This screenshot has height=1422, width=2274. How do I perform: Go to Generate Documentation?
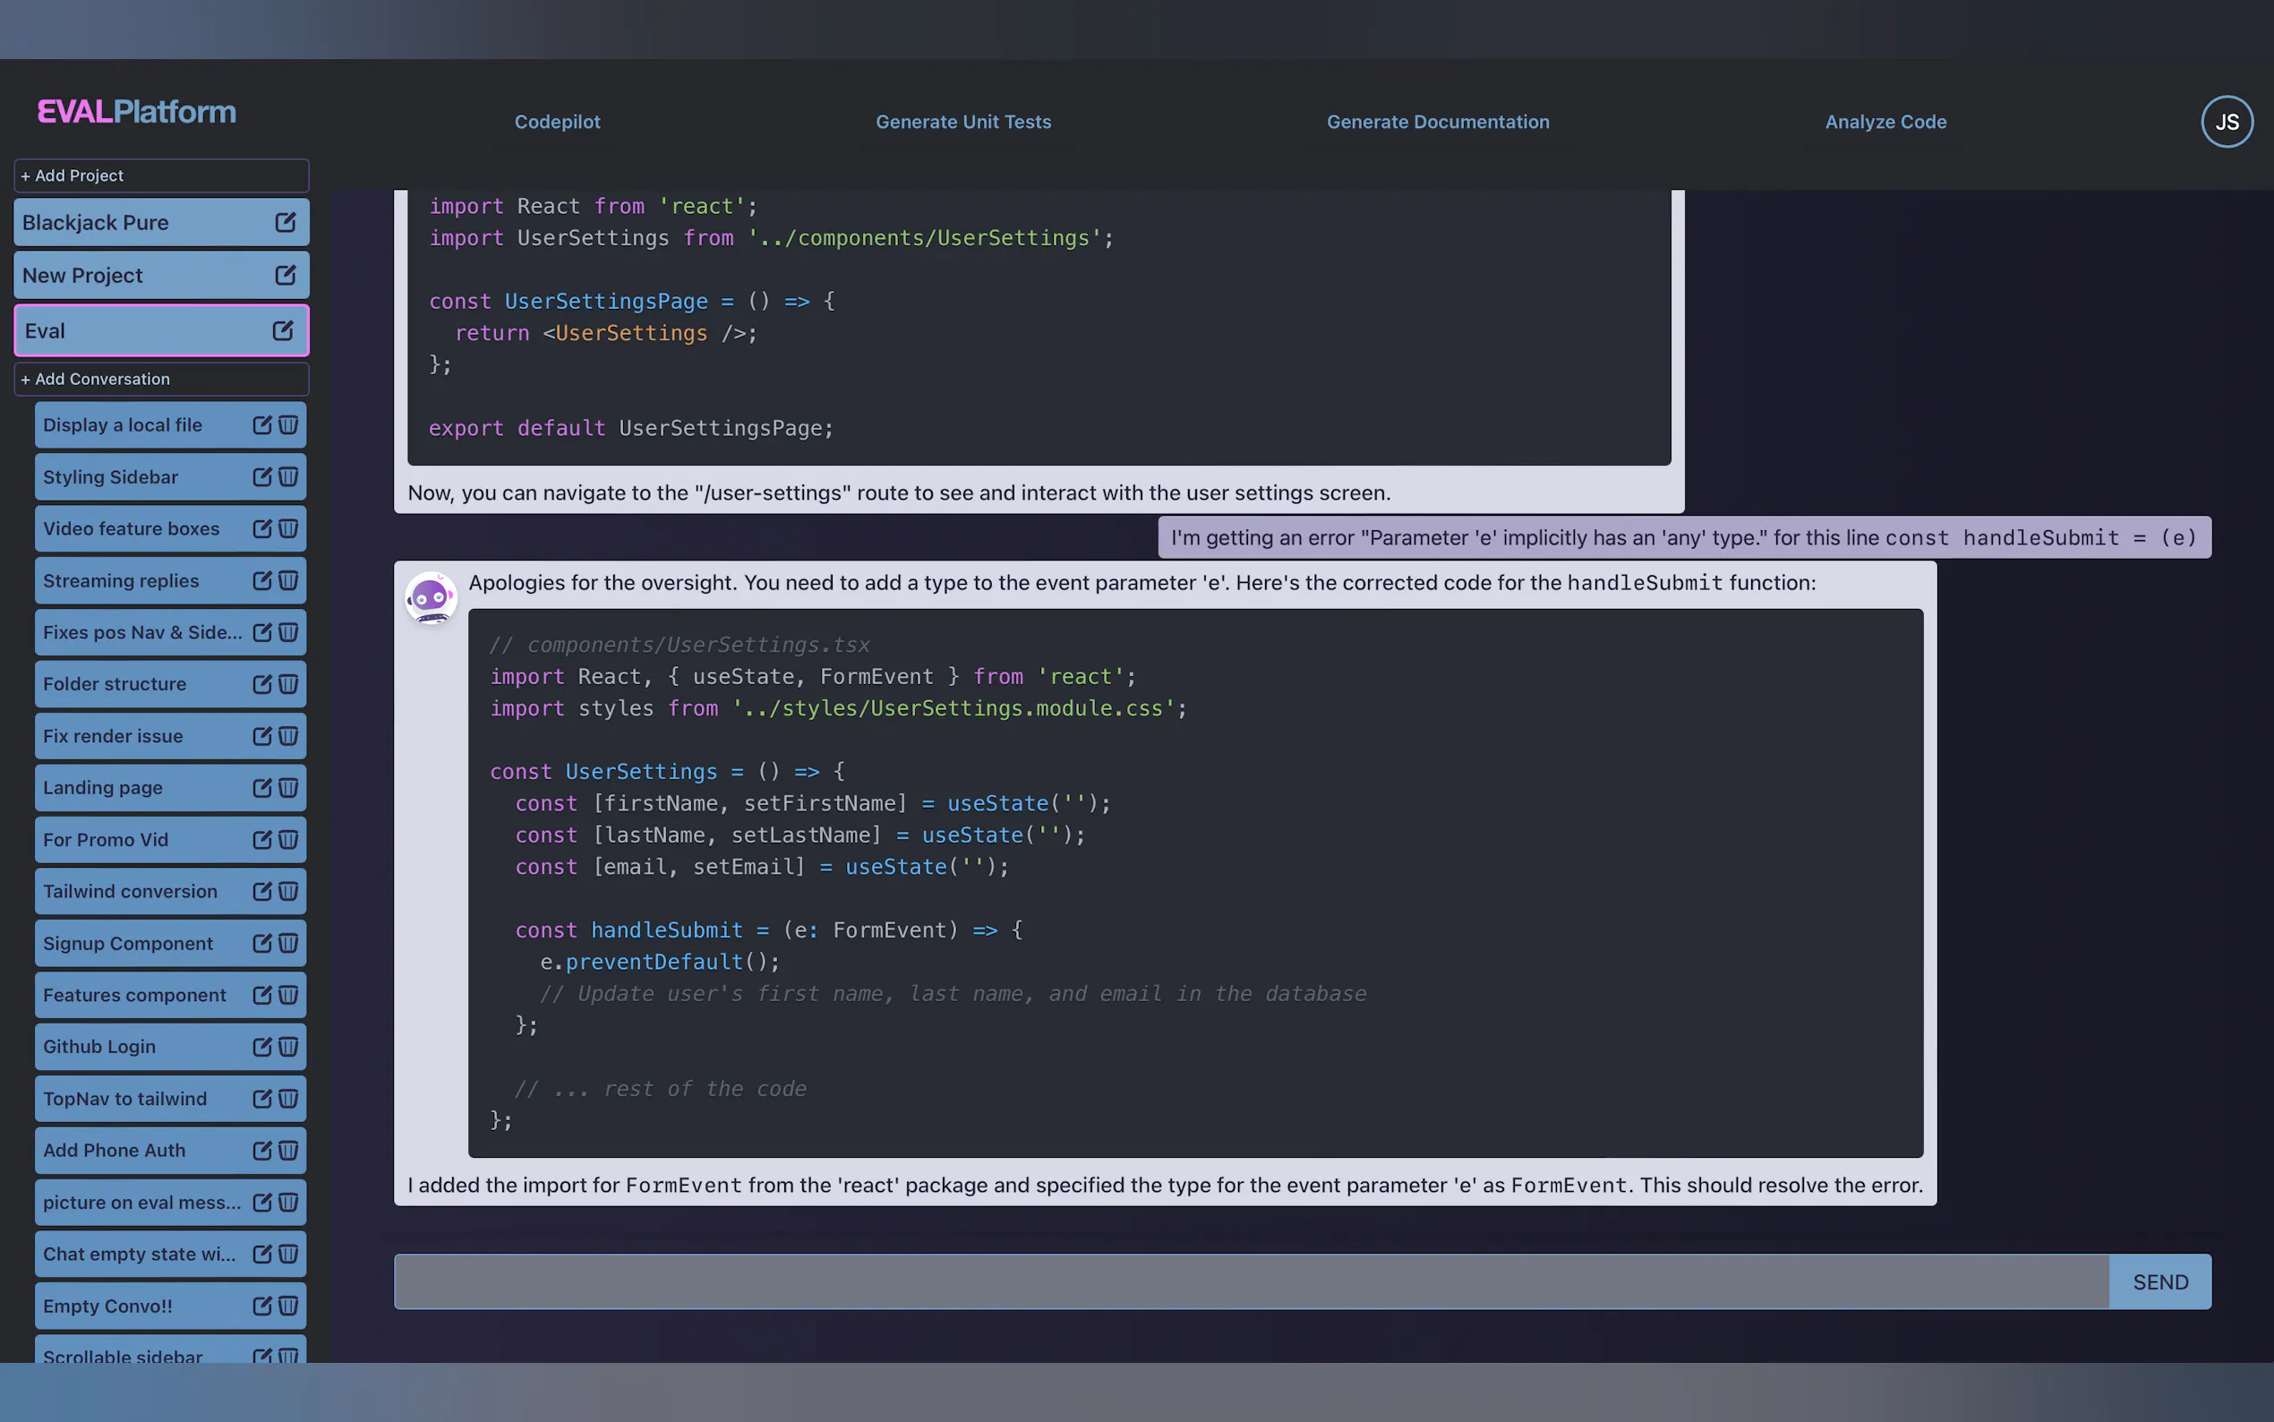click(x=1436, y=121)
